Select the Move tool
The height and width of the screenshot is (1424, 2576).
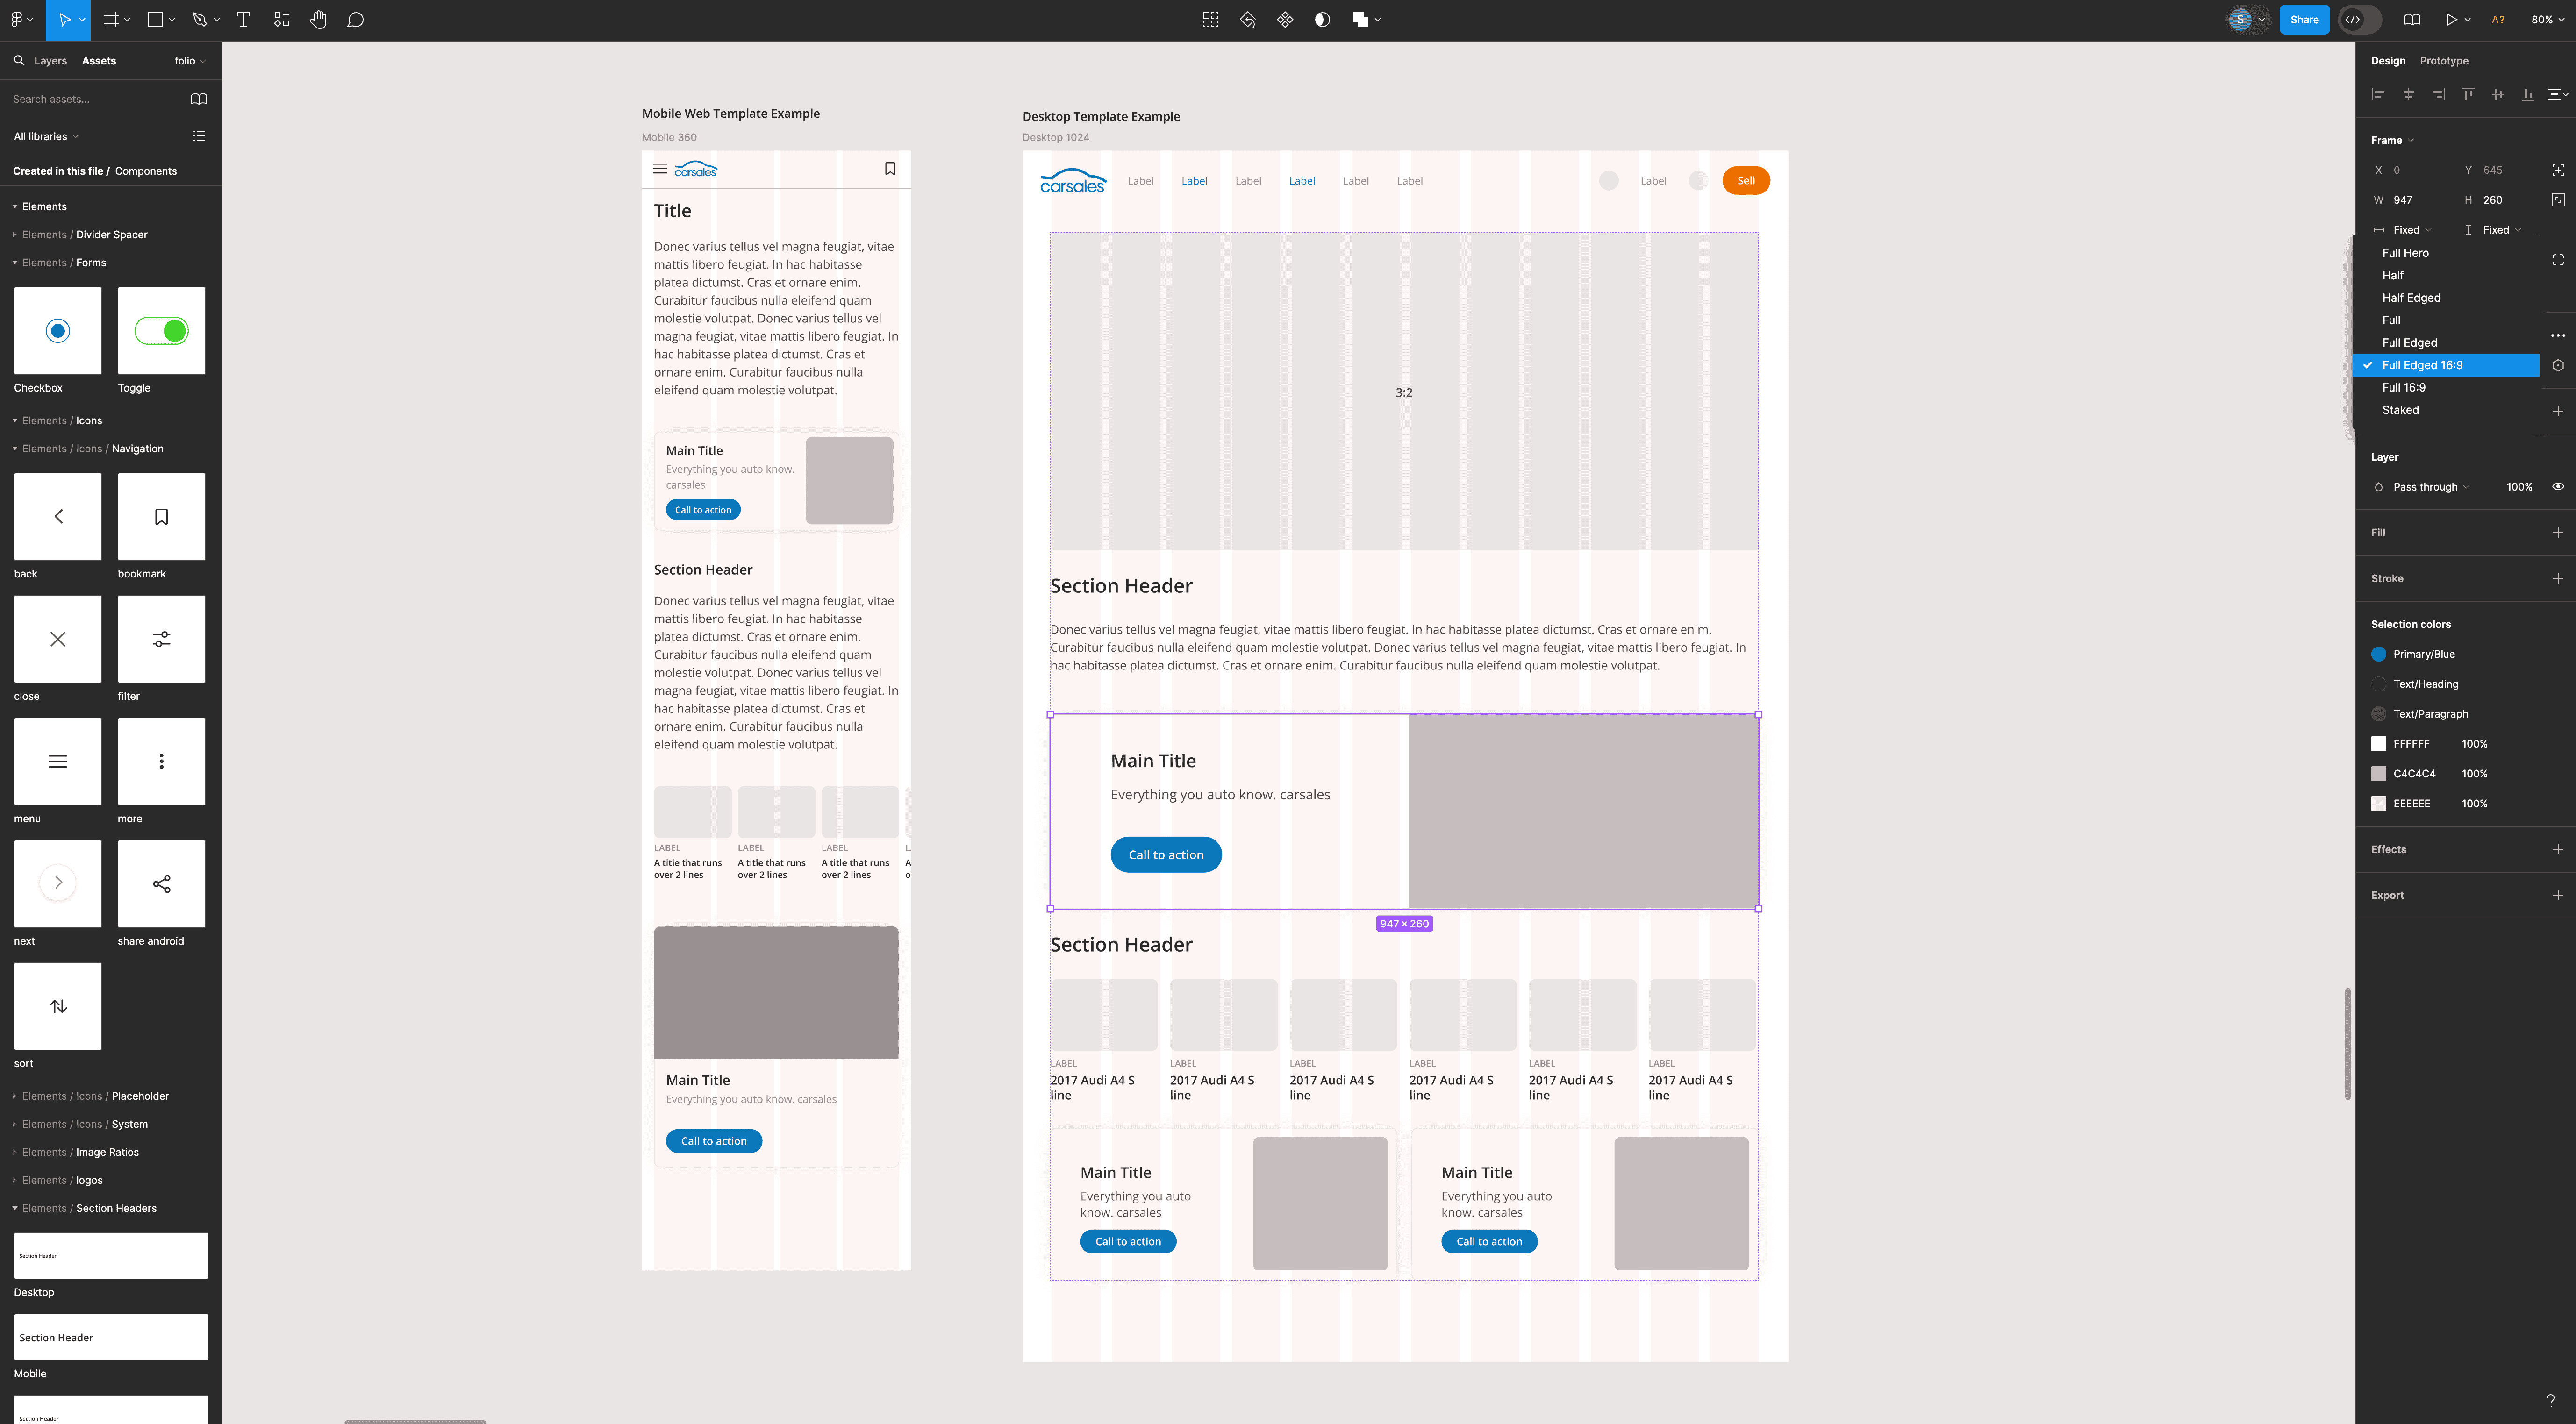tap(64, 20)
